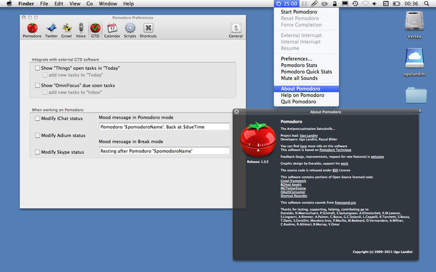The image size is (436, 272).
Task: Click the Finder application menu
Action: coord(26,4)
